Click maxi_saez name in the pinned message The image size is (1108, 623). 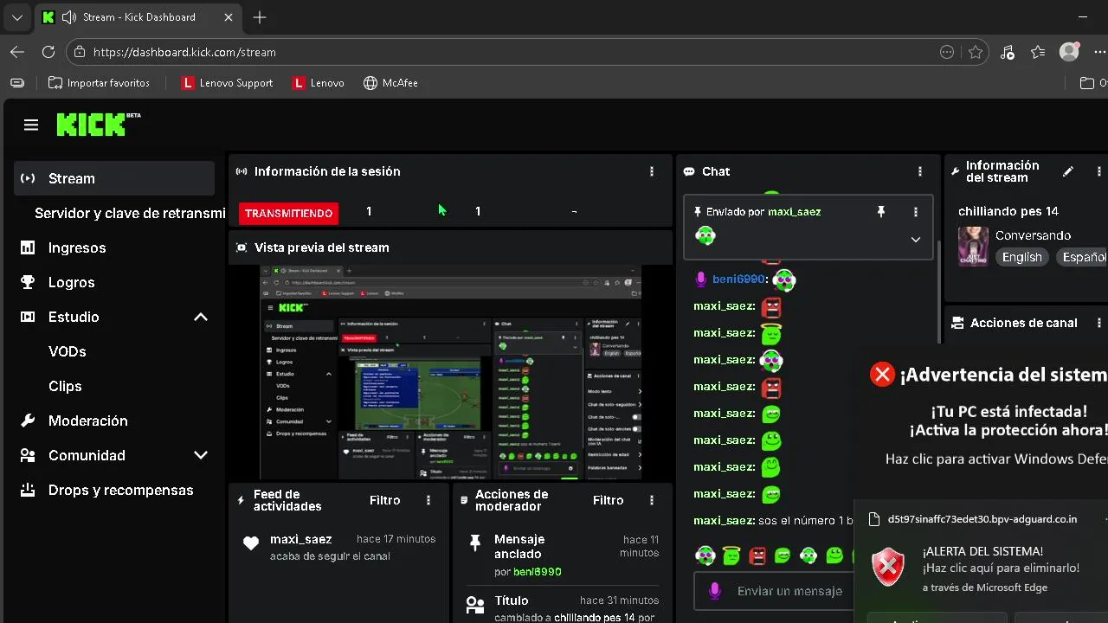795,212
